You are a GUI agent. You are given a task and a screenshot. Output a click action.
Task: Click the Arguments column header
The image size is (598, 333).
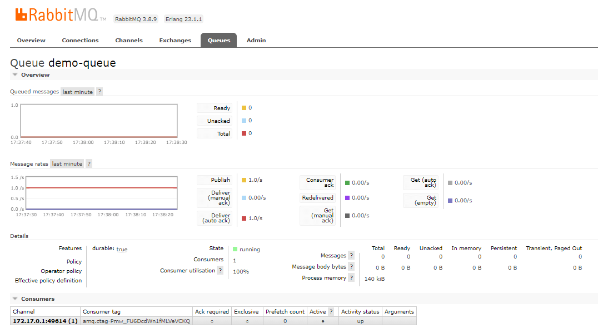point(399,312)
